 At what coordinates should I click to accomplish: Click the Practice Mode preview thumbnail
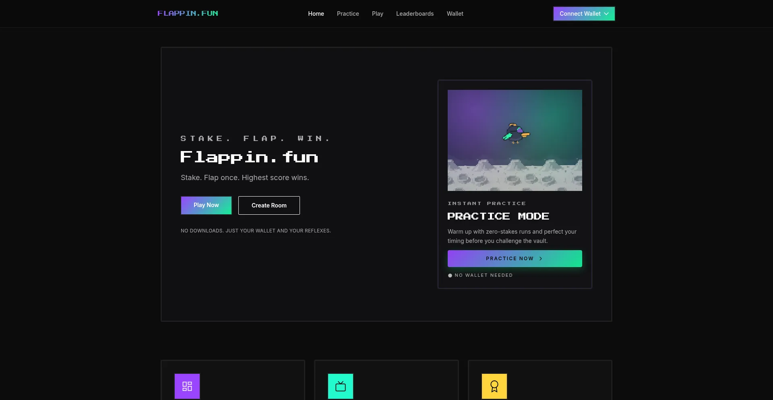pyautogui.click(x=515, y=140)
